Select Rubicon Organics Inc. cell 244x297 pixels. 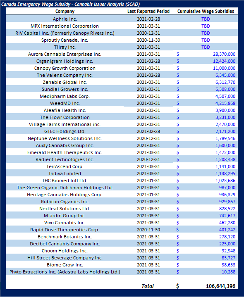65,201
